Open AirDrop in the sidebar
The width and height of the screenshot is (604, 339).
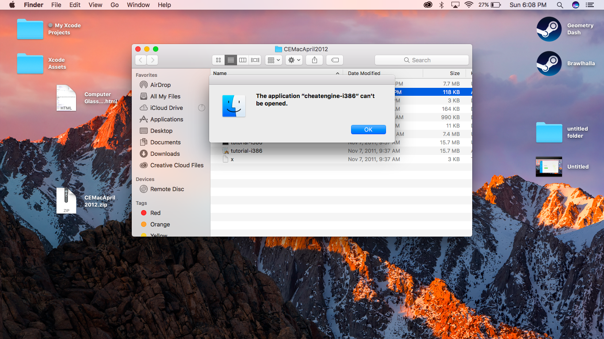160,85
